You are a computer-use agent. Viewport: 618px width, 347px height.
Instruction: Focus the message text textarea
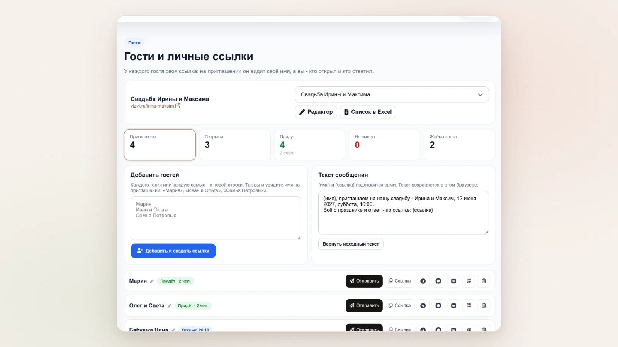click(x=404, y=213)
